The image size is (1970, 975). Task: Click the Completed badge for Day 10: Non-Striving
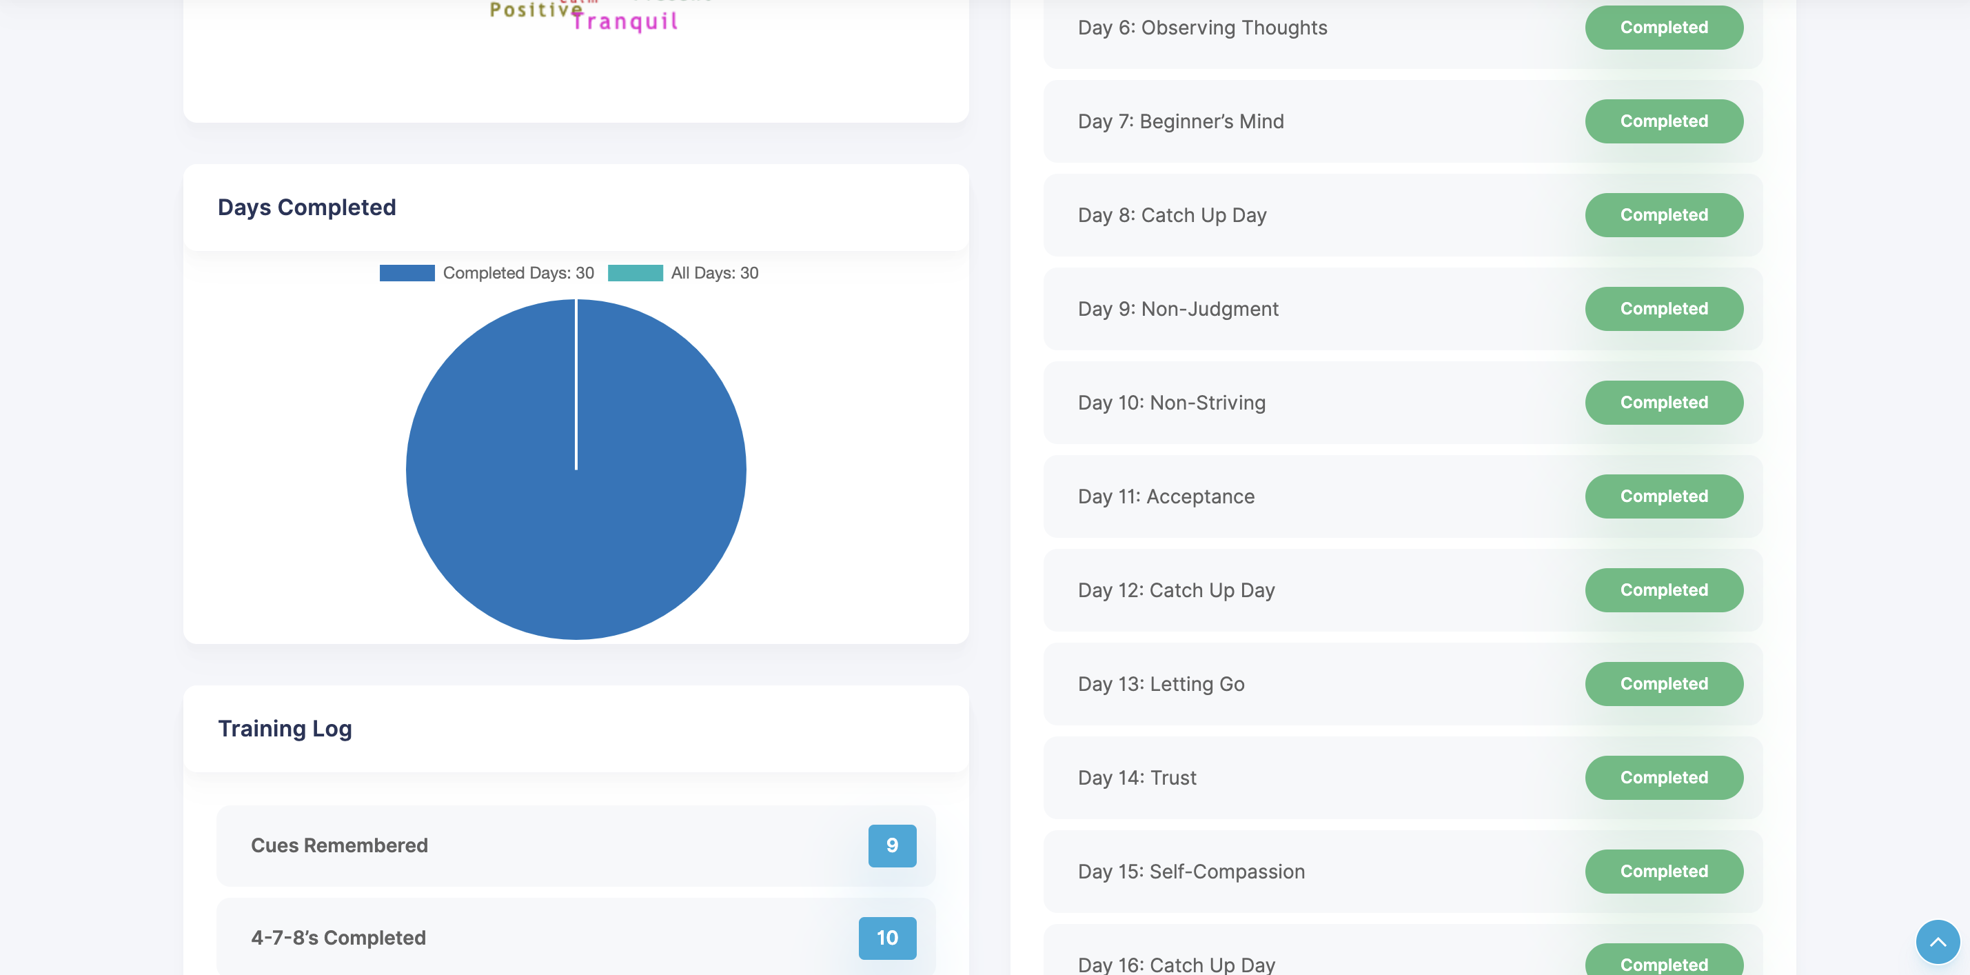point(1664,402)
